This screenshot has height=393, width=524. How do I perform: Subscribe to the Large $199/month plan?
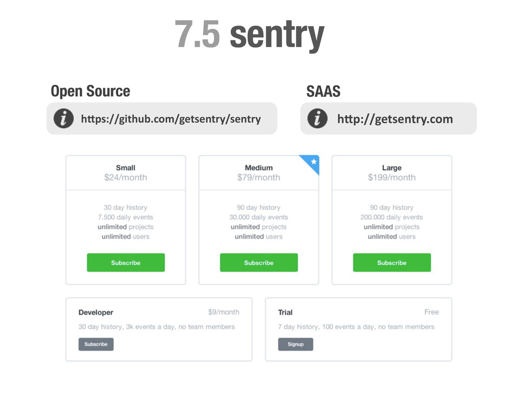coord(391,263)
